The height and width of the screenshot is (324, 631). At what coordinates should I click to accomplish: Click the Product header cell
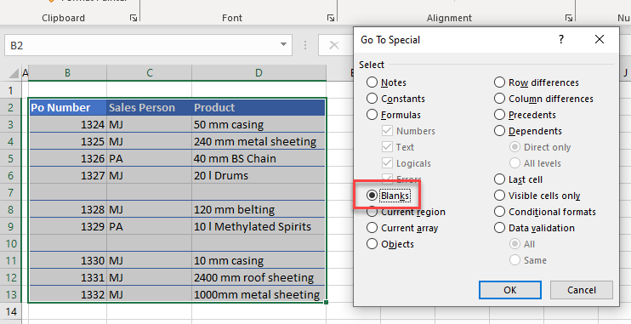pos(259,107)
